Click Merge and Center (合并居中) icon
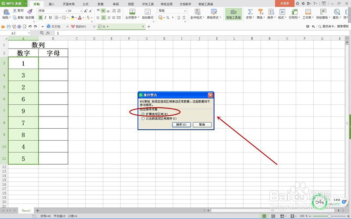 (133, 12)
